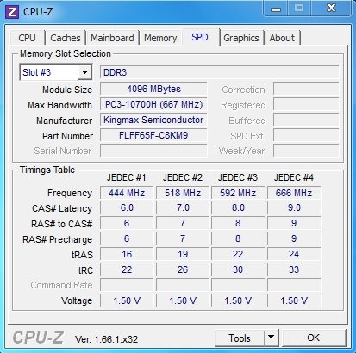Select the JEDEC #4 frequency 666 MHz cell
356x353 pixels.
[x=294, y=193]
